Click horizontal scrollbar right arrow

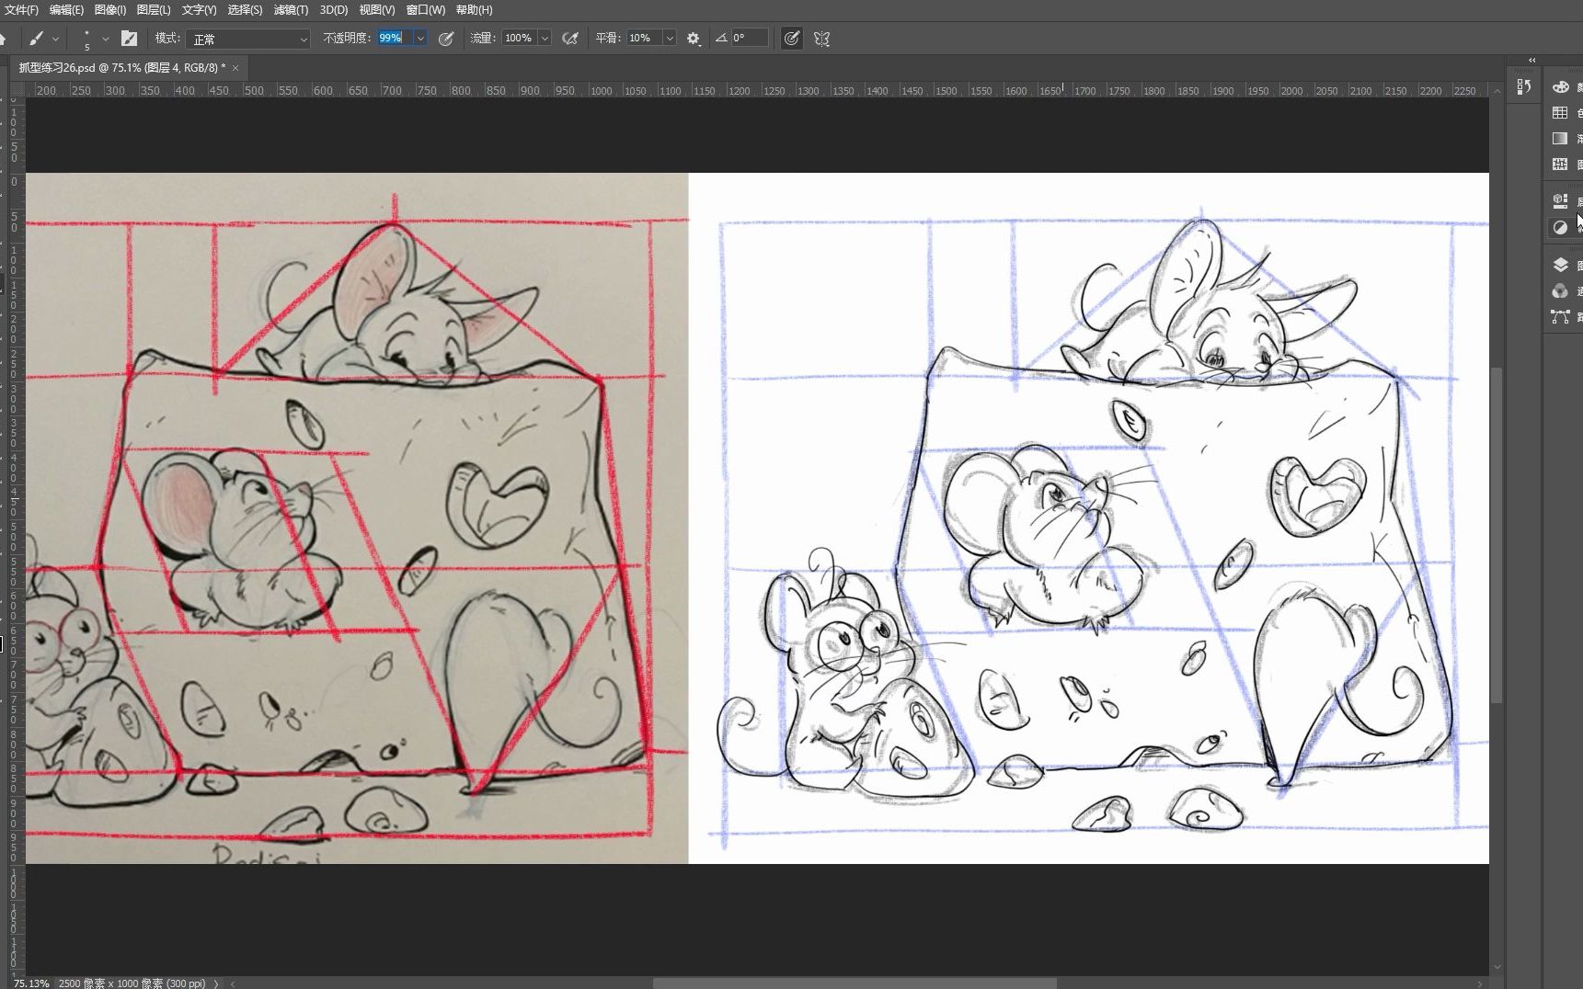(1481, 983)
